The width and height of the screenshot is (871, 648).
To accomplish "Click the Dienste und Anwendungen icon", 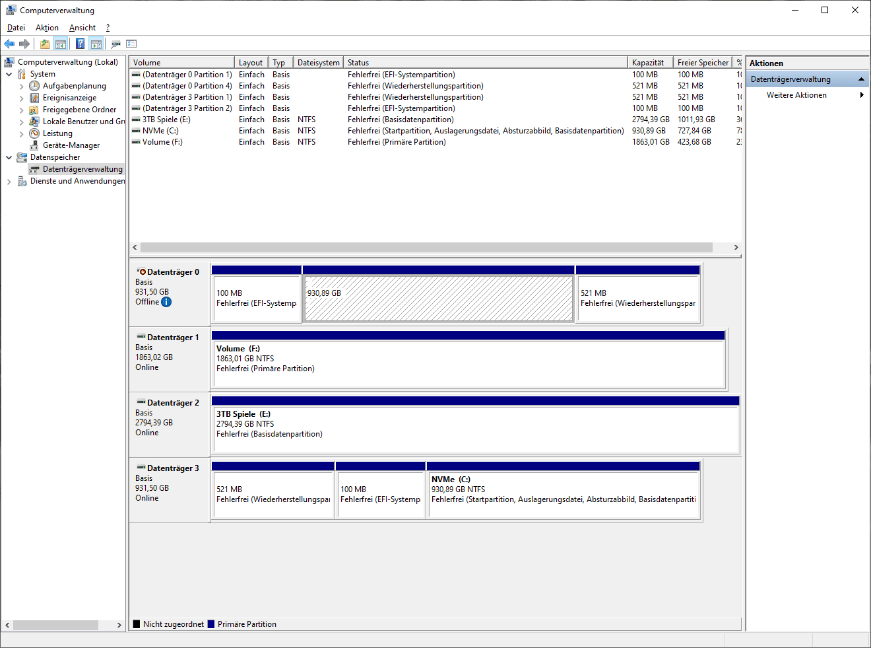I will coord(22,181).
